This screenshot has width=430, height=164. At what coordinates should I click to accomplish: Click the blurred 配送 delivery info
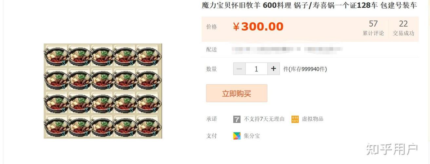287,50
